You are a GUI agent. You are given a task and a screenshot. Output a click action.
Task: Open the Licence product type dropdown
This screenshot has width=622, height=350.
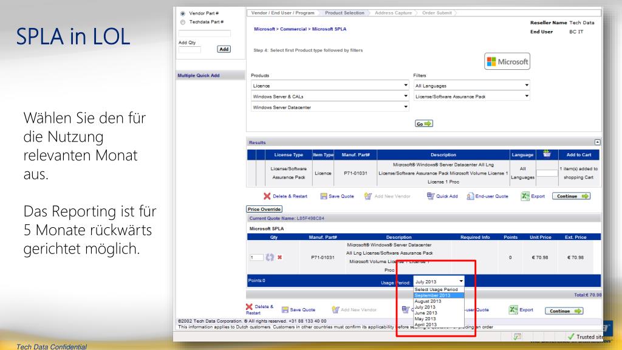(x=330, y=85)
